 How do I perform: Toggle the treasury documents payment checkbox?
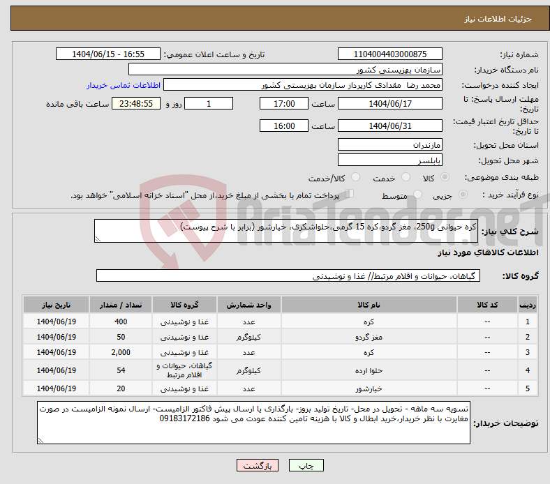point(350,195)
